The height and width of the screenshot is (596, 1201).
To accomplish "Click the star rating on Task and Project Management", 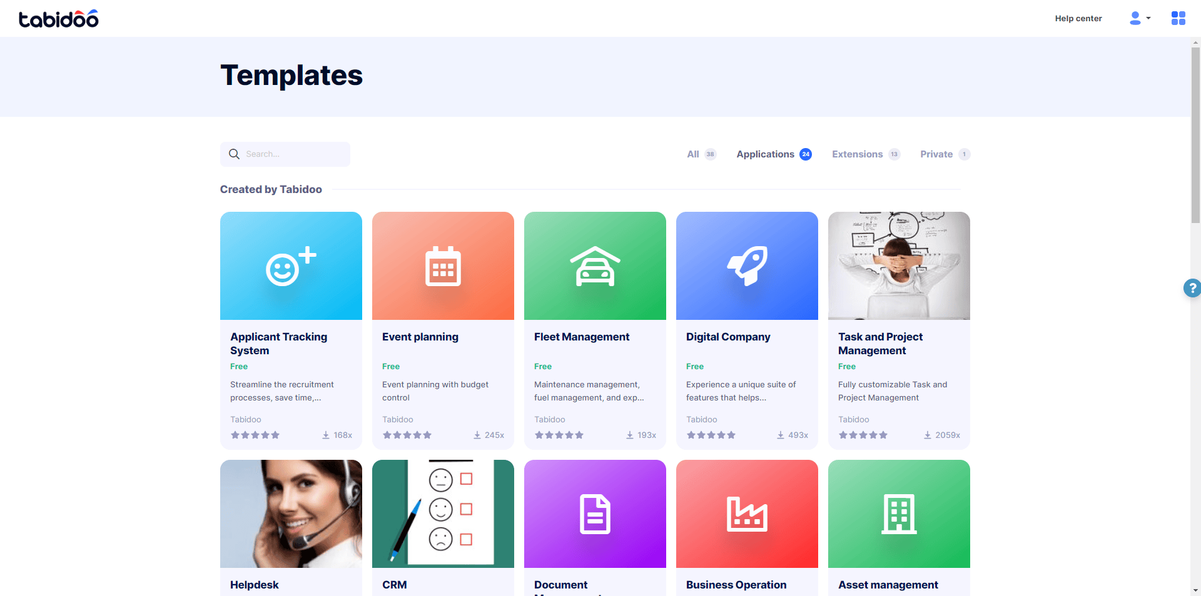I will pyautogui.click(x=863, y=435).
